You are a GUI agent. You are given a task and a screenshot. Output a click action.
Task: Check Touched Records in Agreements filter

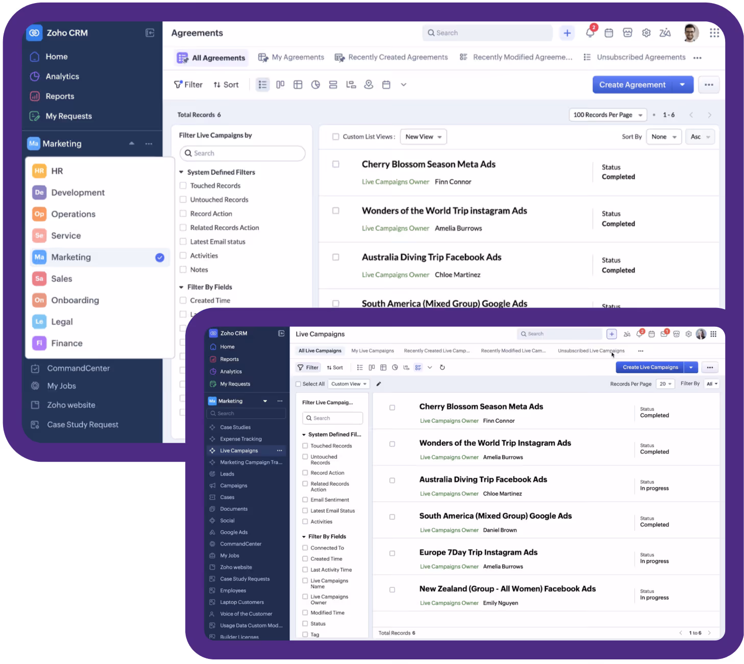183,186
